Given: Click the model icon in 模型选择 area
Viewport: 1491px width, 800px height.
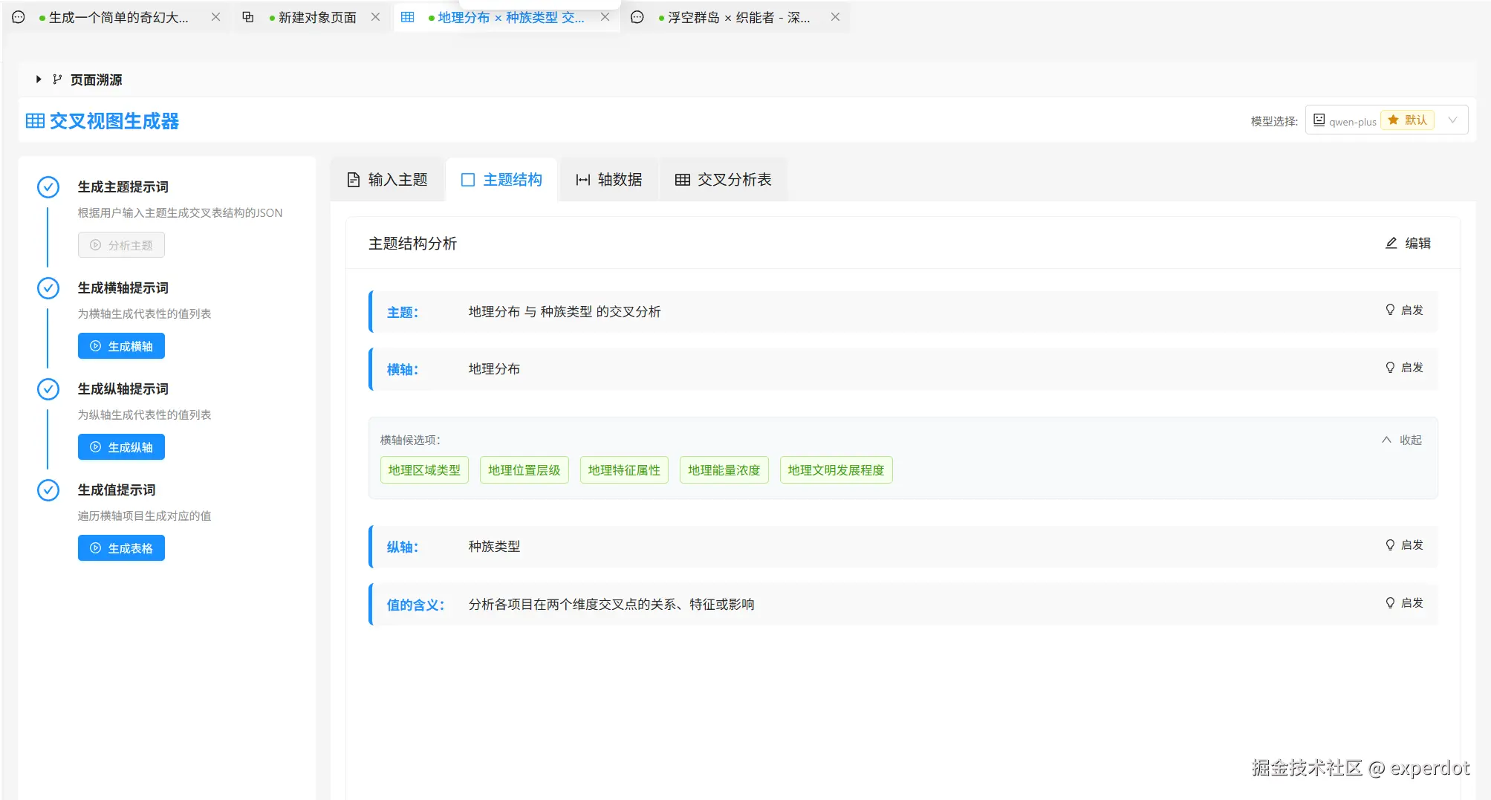Looking at the screenshot, I should (x=1319, y=120).
